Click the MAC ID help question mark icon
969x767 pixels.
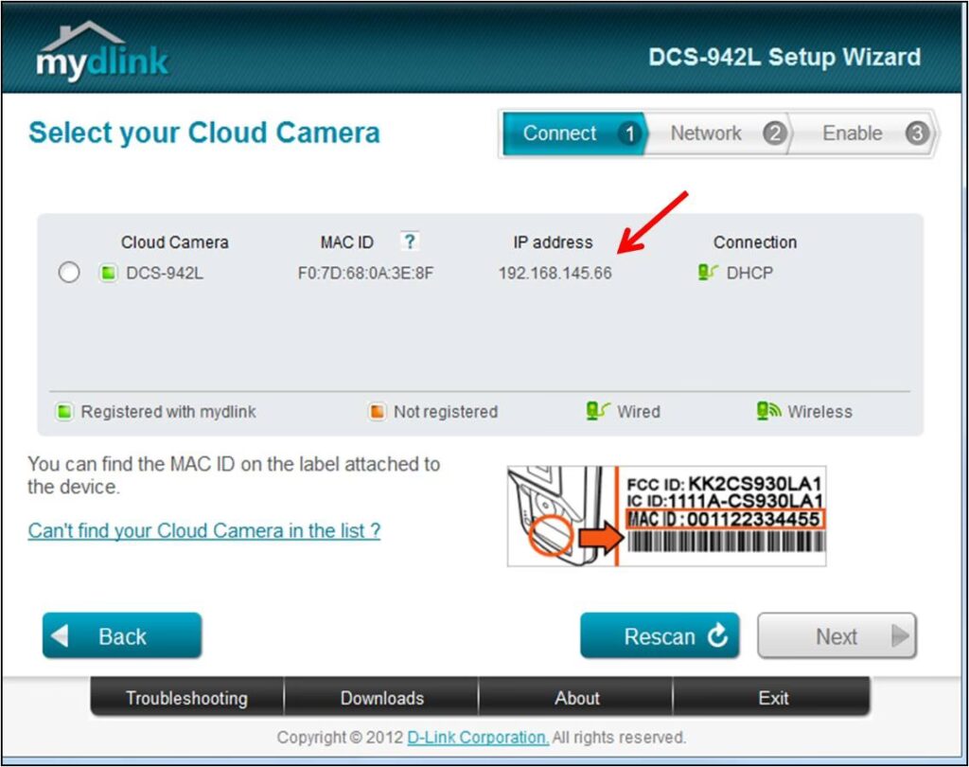[x=408, y=241]
